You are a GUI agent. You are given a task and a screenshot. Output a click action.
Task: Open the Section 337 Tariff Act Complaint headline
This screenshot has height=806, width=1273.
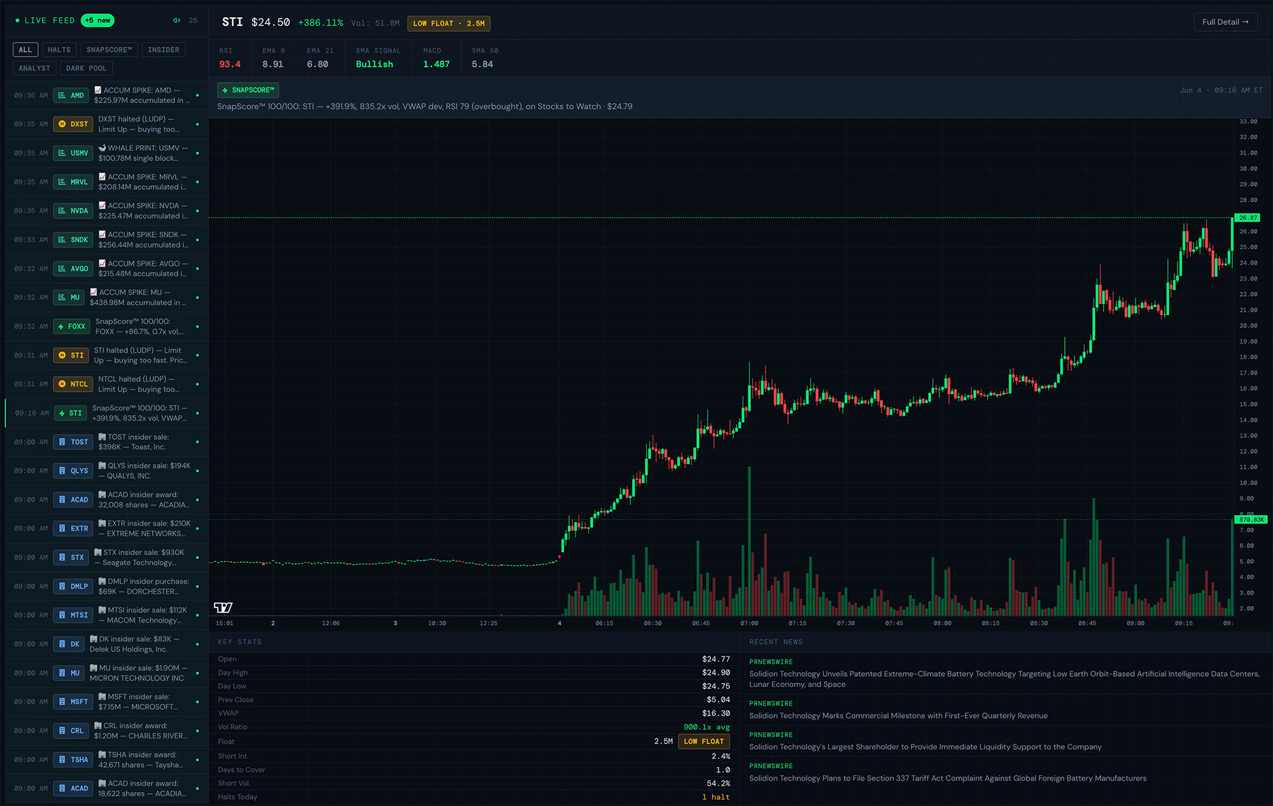click(948, 778)
